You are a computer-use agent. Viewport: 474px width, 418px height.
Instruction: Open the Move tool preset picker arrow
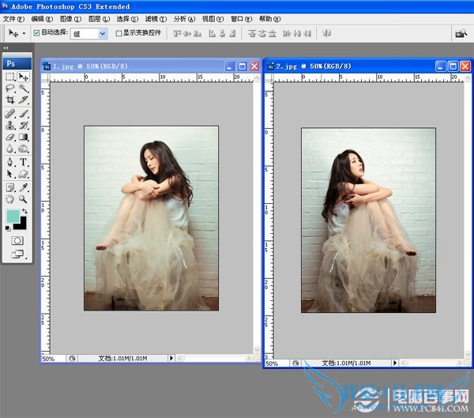(x=24, y=33)
